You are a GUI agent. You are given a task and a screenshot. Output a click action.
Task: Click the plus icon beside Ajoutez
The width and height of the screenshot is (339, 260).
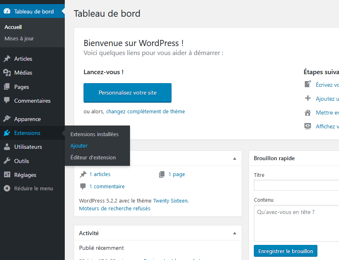pyautogui.click(x=308, y=99)
